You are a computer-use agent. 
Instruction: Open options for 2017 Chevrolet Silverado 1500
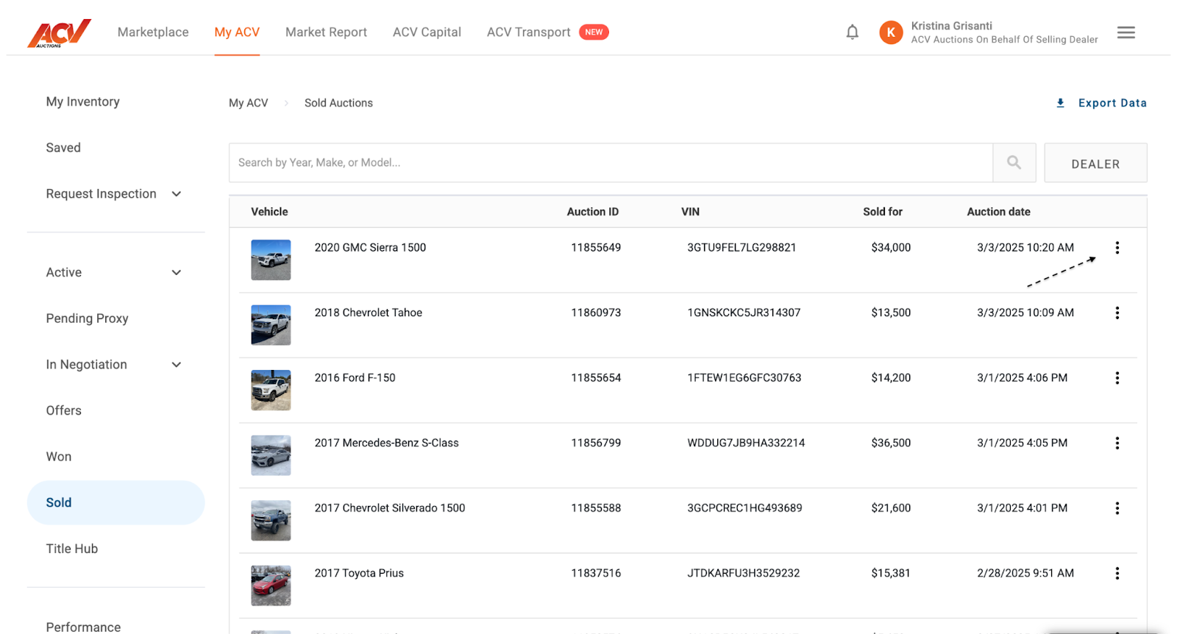click(1117, 508)
